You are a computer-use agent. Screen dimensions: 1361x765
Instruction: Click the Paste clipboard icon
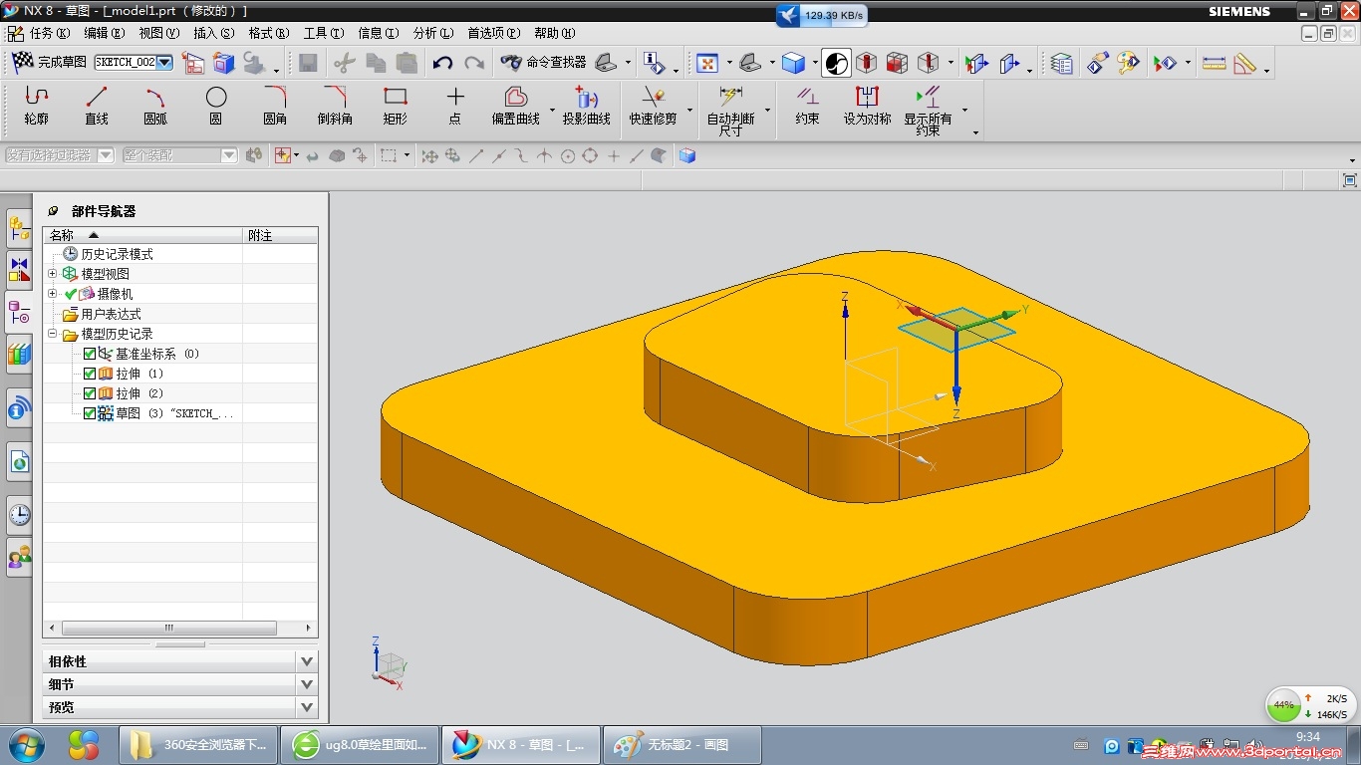tap(407, 63)
